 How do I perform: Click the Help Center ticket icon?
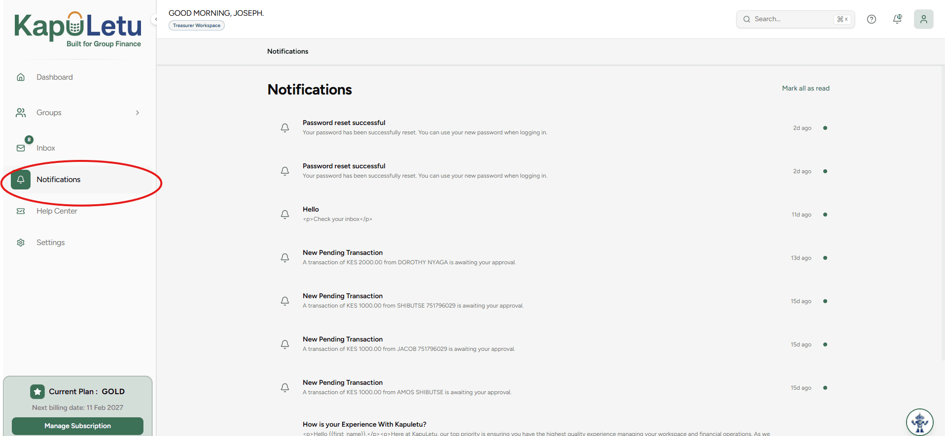click(x=21, y=211)
